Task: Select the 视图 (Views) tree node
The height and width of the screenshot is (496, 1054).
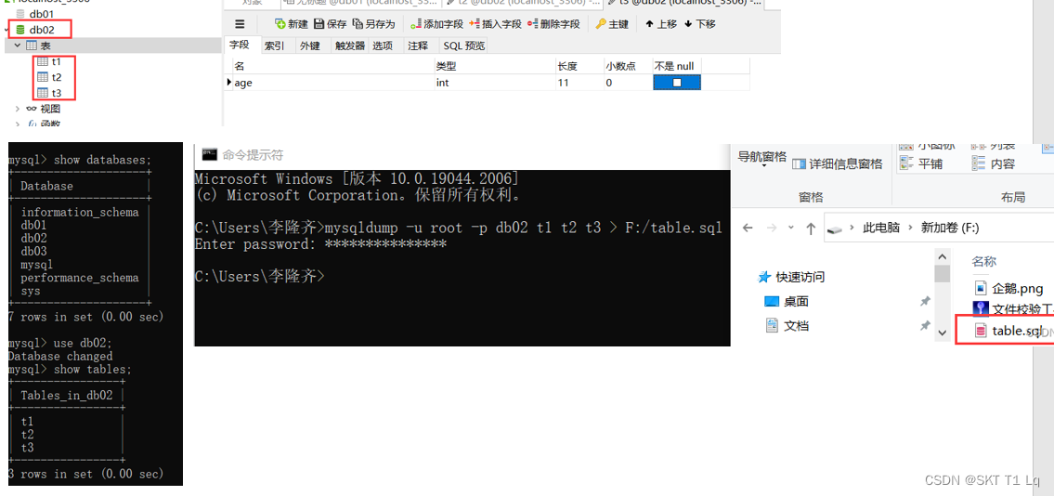Action: pyautogui.click(x=44, y=108)
